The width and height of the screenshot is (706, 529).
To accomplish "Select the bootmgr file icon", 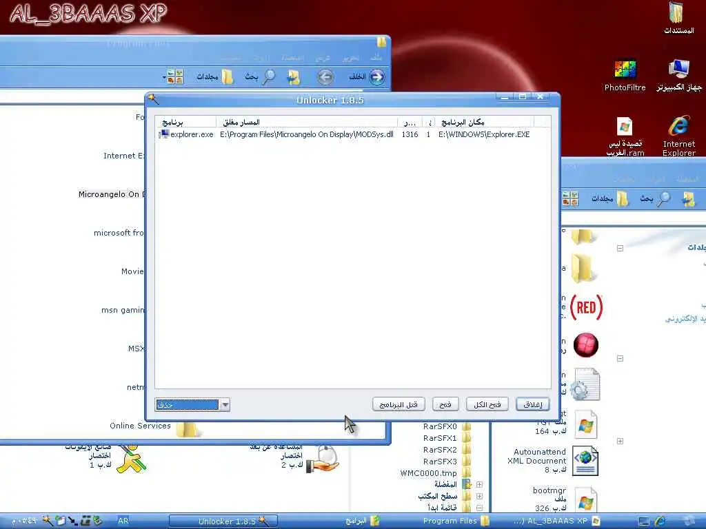I will coord(585,500).
